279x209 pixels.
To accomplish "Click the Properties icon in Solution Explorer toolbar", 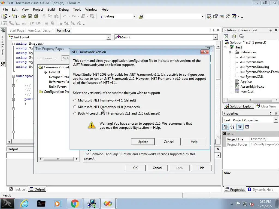I will [241, 36].
